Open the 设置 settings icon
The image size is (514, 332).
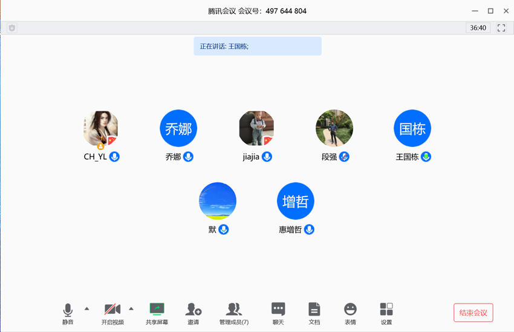[x=386, y=310]
